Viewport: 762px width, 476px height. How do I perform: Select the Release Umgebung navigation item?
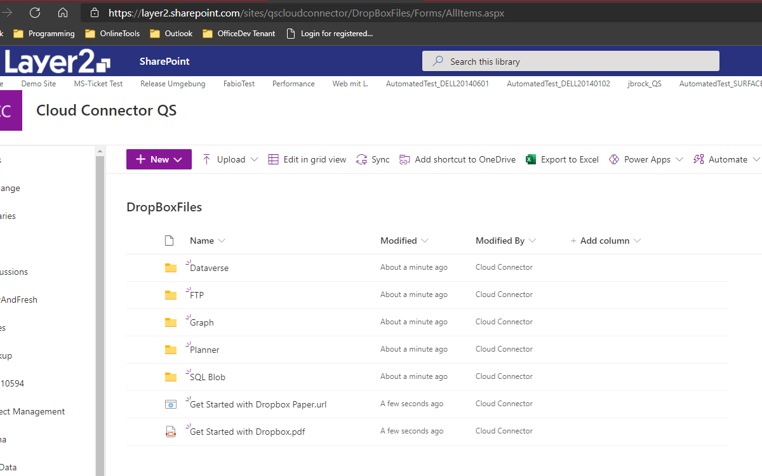point(173,84)
